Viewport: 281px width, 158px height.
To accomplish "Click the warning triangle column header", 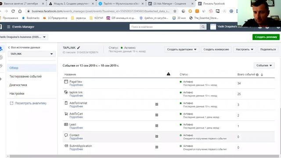I will (x=169, y=74).
